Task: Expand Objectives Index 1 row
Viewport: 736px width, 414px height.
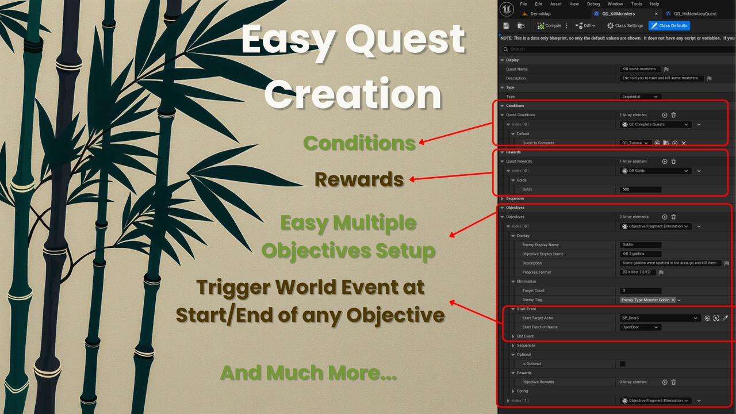Action: [508, 401]
